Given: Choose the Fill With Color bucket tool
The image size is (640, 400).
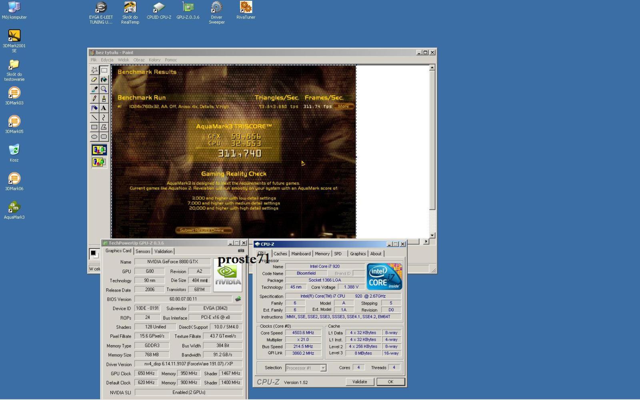Looking at the screenshot, I should pyautogui.click(x=104, y=80).
